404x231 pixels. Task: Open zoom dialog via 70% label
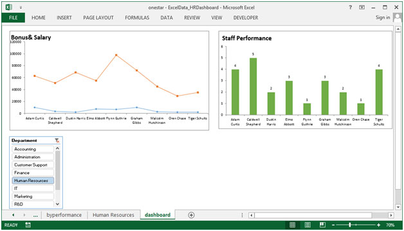coord(390,225)
